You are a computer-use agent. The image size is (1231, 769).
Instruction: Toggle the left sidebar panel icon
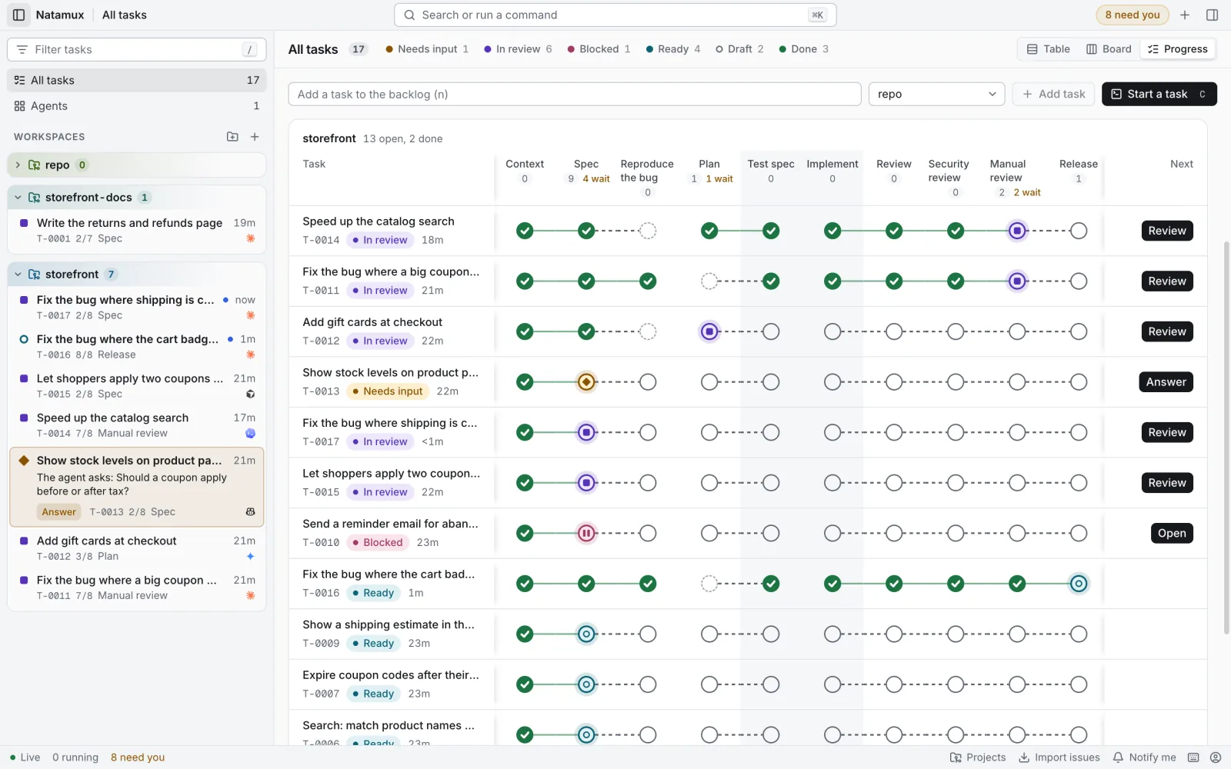click(19, 15)
